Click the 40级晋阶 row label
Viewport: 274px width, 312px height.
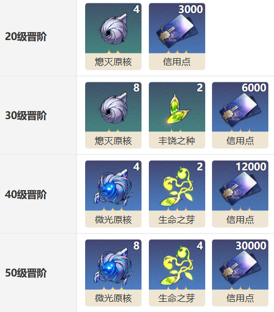tap(26, 195)
